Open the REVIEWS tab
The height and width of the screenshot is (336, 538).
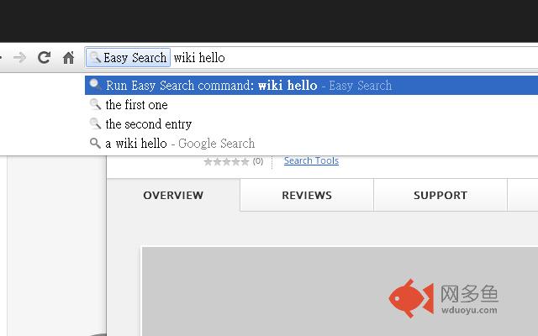307,196
